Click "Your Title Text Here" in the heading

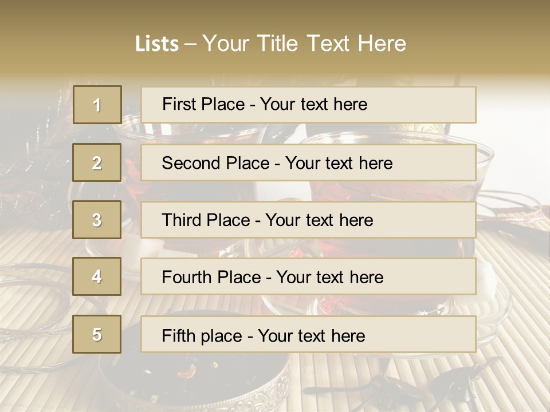[x=304, y=43]
